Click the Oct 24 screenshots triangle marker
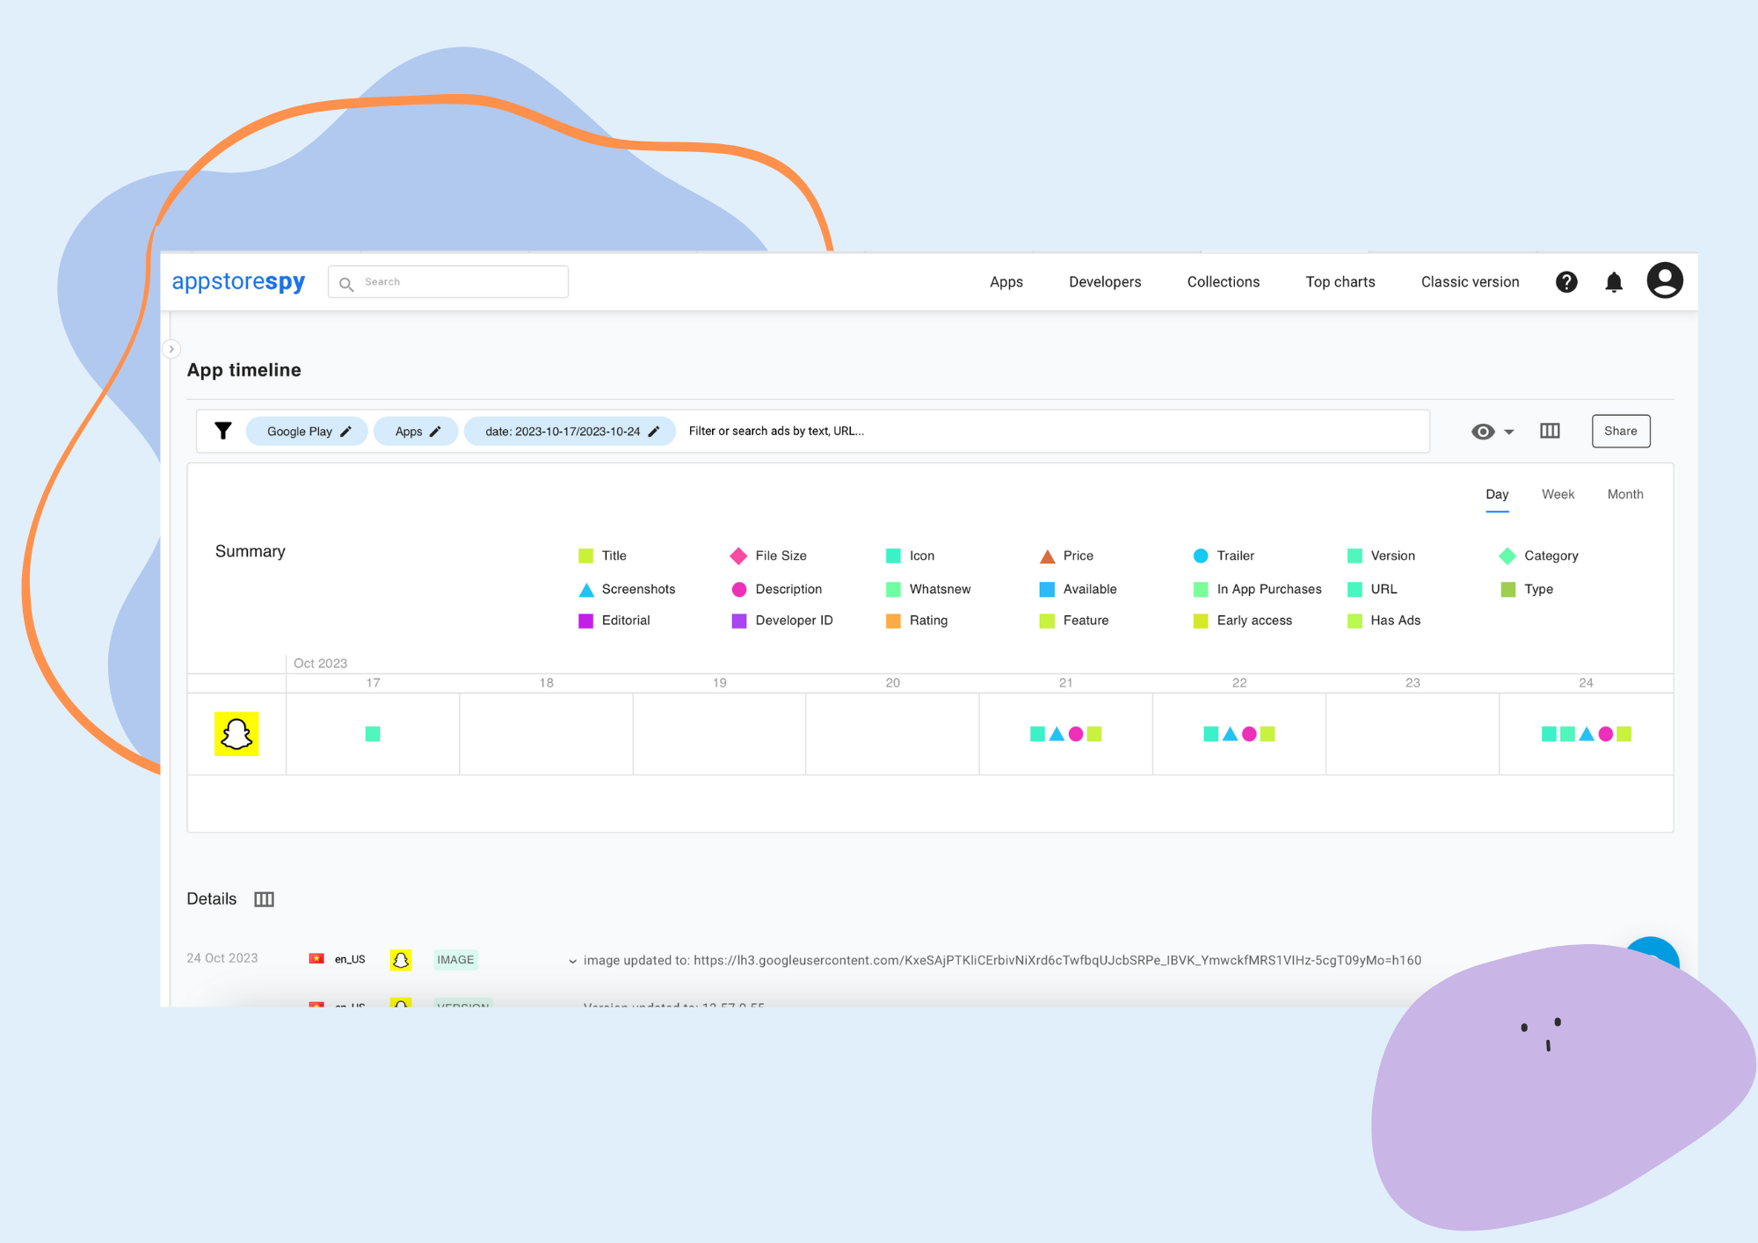 1587,734
